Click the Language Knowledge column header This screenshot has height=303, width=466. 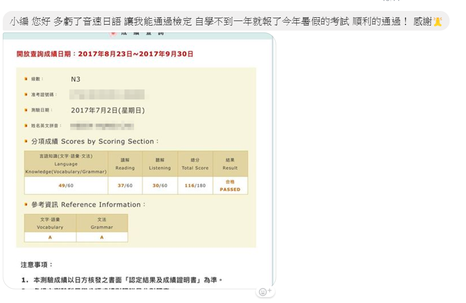pyautogui.click(x=66, y=164)
